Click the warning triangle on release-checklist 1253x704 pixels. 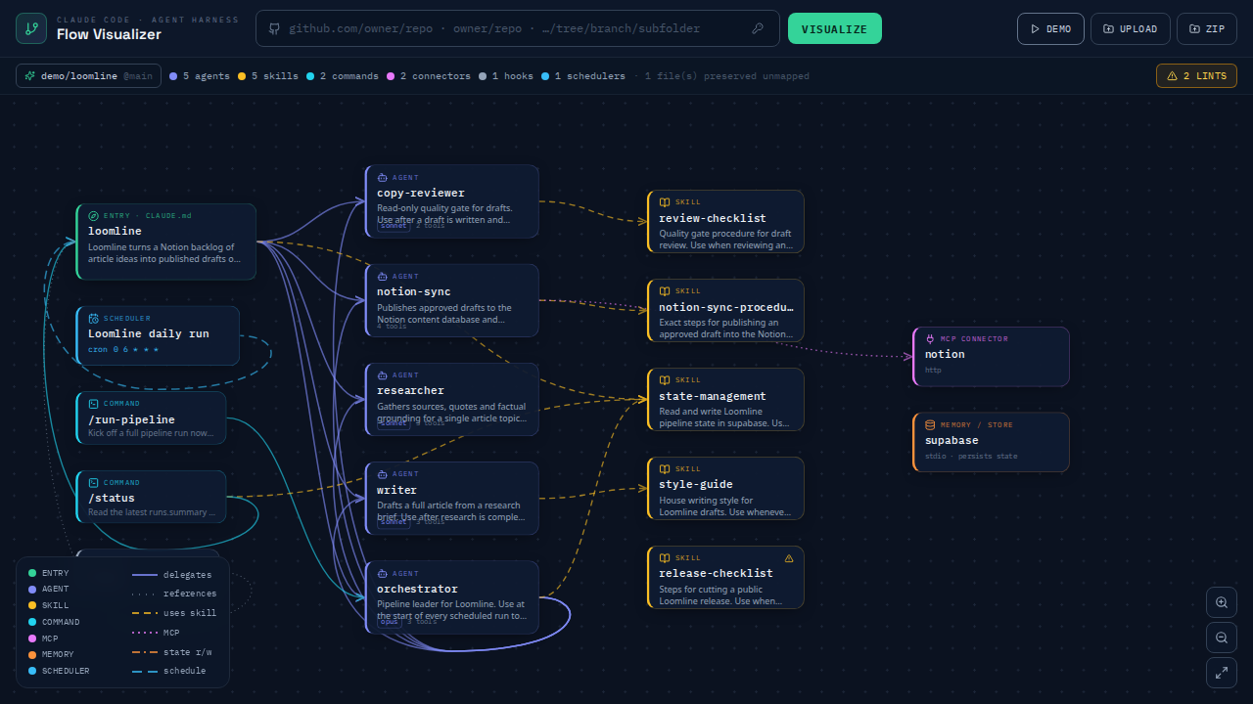click(x=789, y=558)
